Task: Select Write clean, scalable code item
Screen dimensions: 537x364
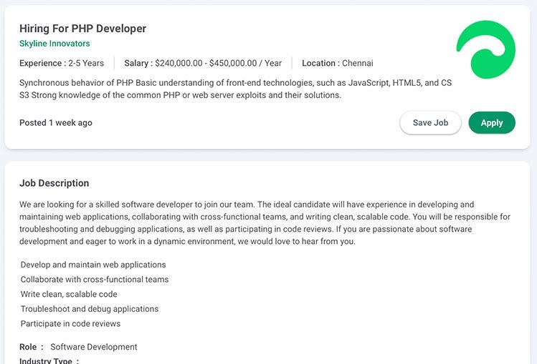Action: [x=69, y=294]
